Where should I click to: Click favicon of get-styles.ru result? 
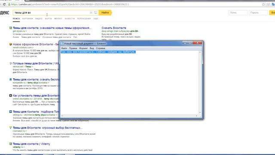pos(10,28)
